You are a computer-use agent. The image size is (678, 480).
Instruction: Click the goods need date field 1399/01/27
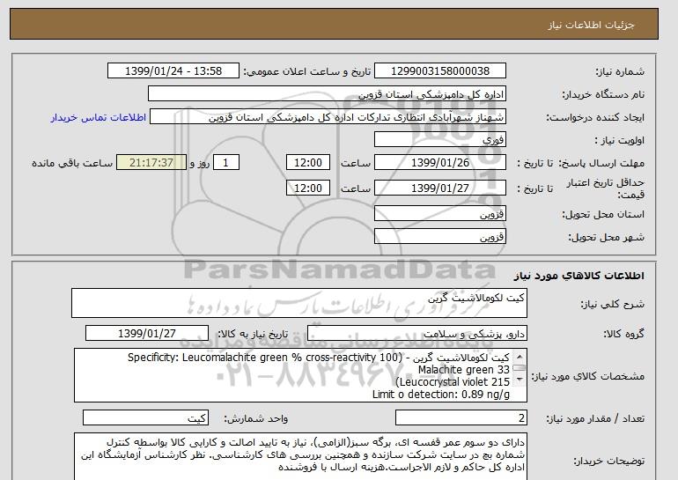[x=147, y=334]
